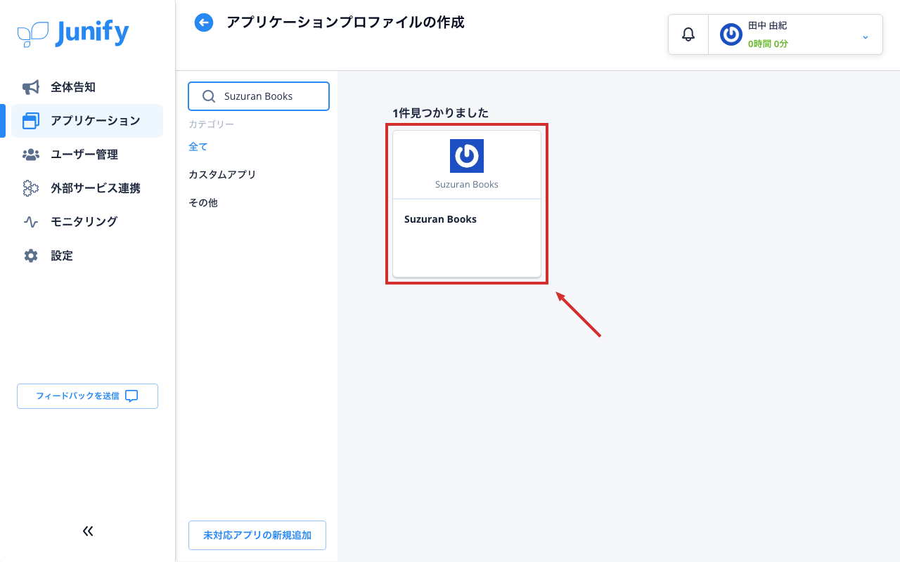Open the 全体告知 menu item
This screenshot has width=900, height=562.
(87, 87)
